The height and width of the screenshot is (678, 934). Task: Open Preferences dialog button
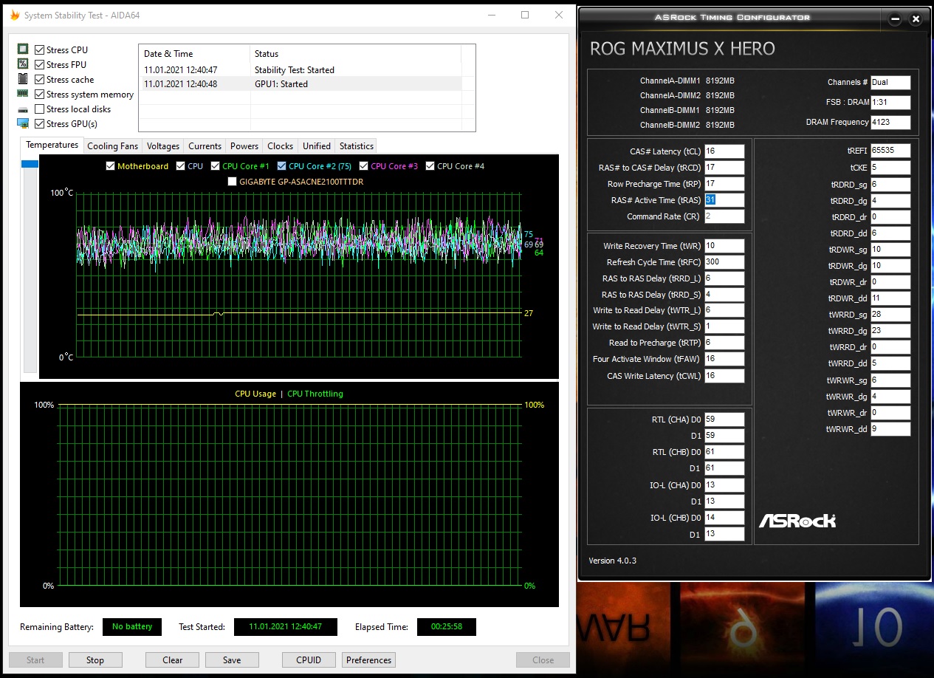368,660
